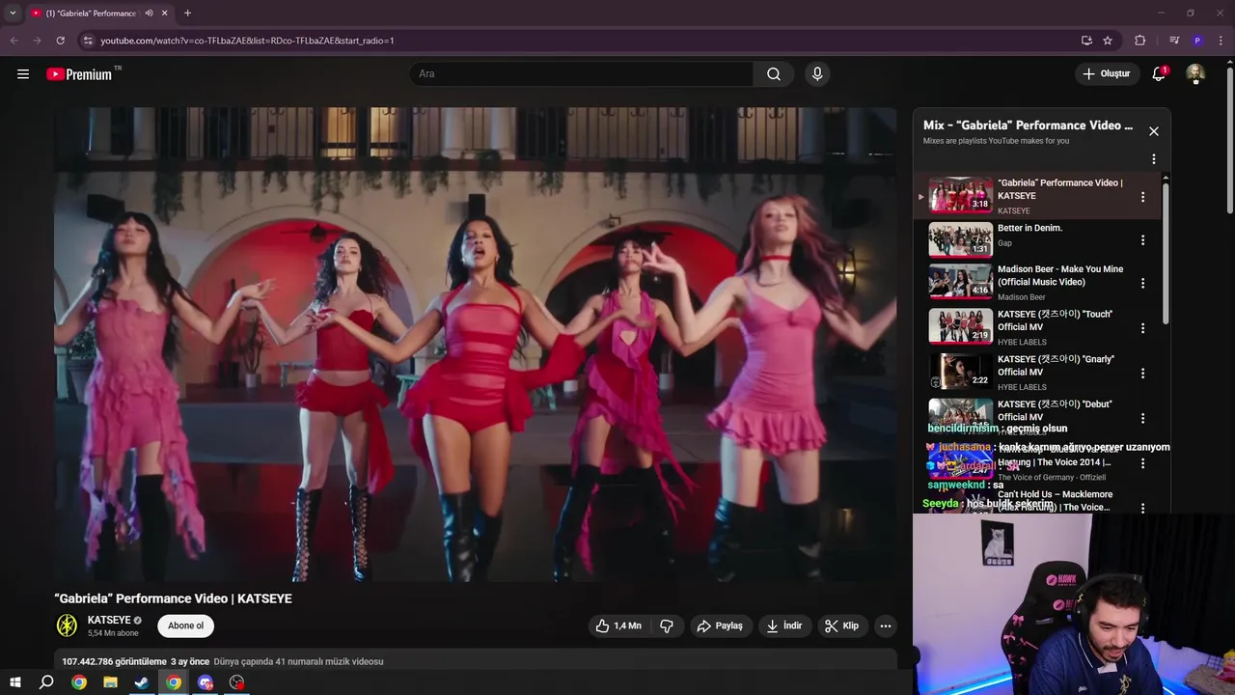Screen dimensions: 1235x695
Task: Like the video showing 1,4 Mn
Action: pyautogui.click(x=618, y=625)
